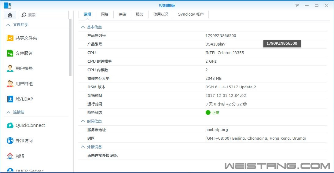Click the CPU value INTEL Celeron J3355

(225, 53)
